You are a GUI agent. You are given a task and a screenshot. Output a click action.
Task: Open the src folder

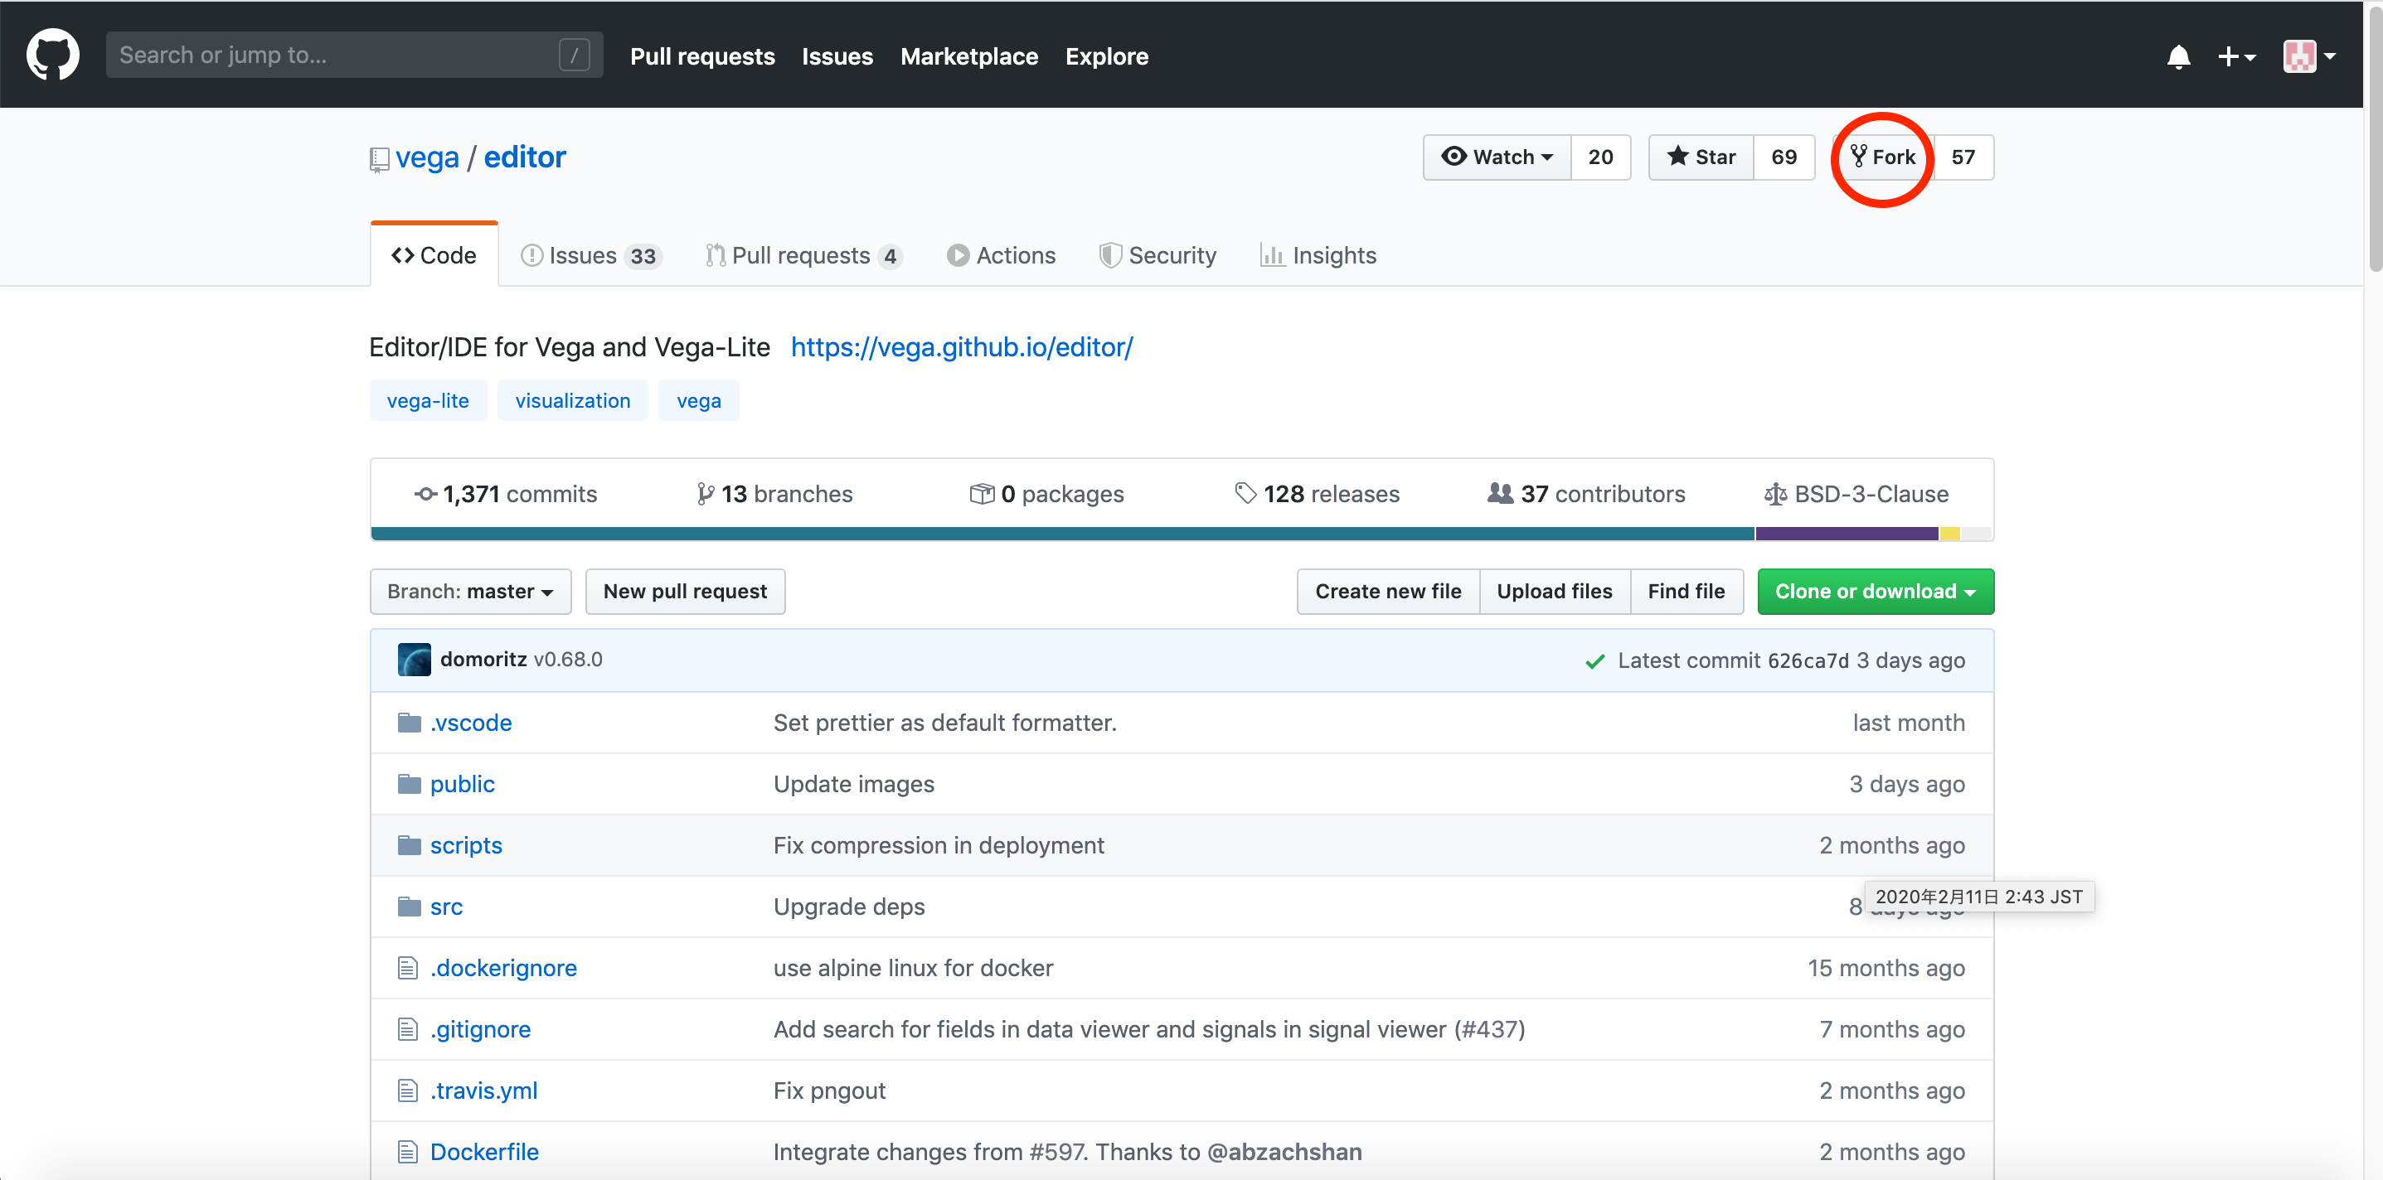pyautogui.click(x=446, y=907)
